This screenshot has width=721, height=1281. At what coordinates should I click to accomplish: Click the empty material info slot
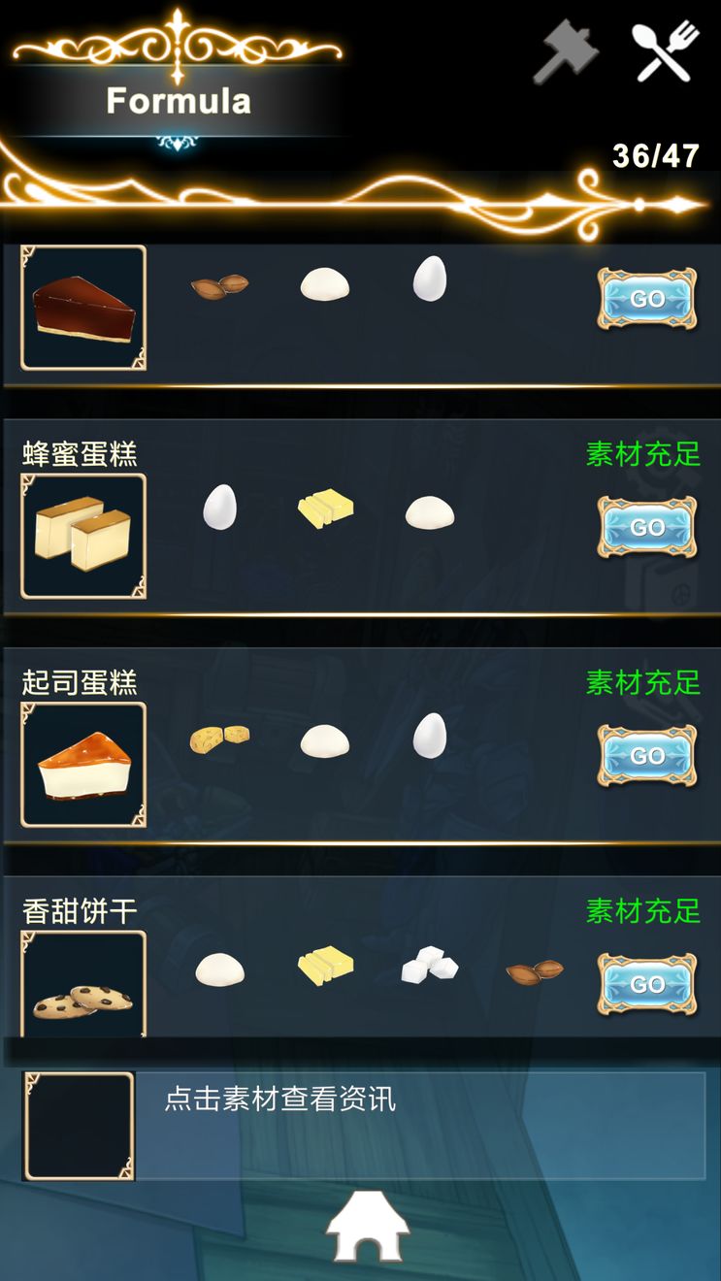(79, 1126)
